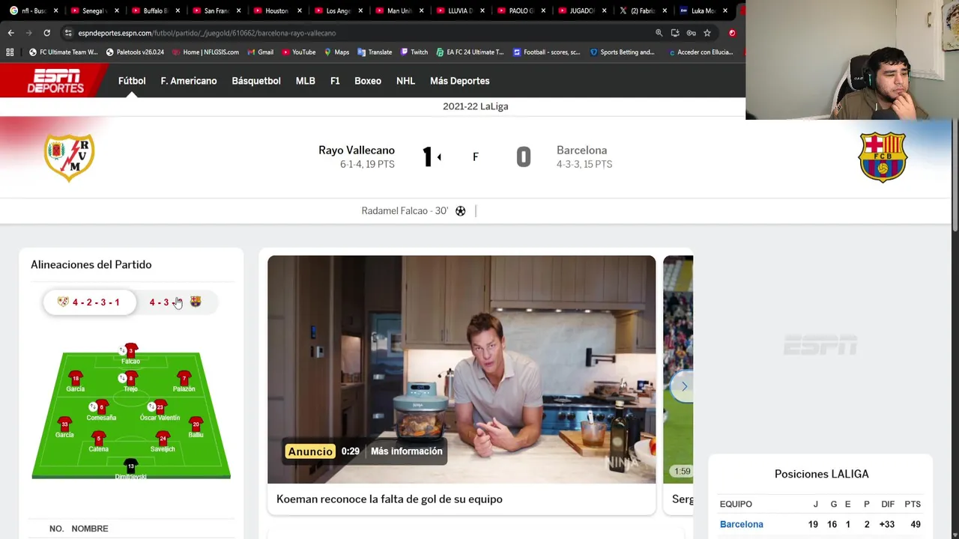Advance video carousel with the next arrow
Viewport: 959px width, 539px height.
point(683,386)
